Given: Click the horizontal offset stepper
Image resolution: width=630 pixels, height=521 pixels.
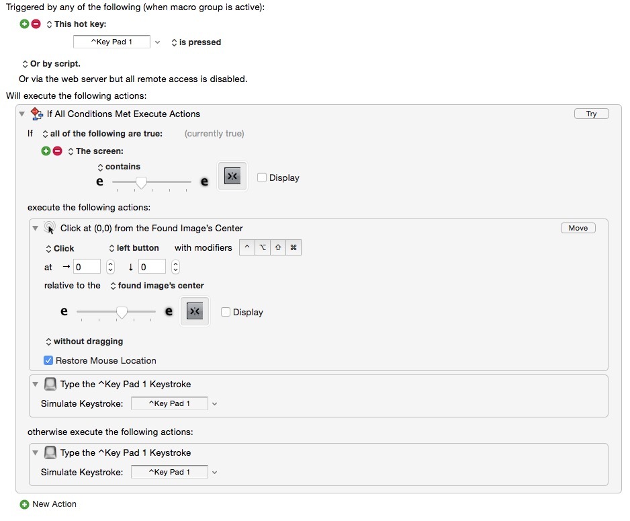Looking at the screenshot, I should [110, 267].
